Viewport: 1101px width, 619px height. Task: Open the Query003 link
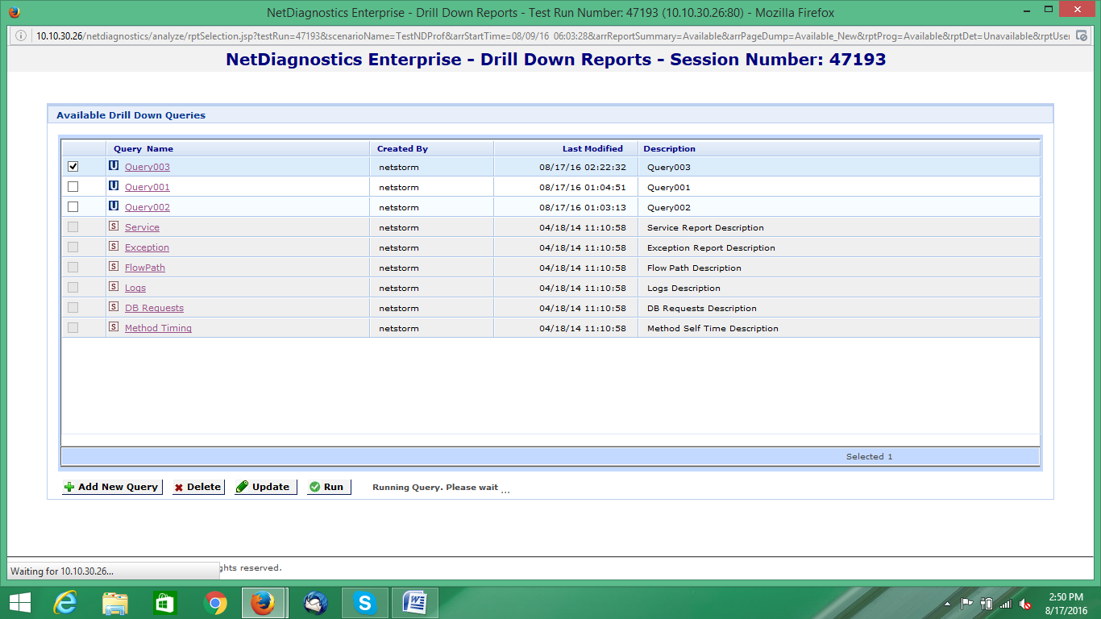pos(147,167)
